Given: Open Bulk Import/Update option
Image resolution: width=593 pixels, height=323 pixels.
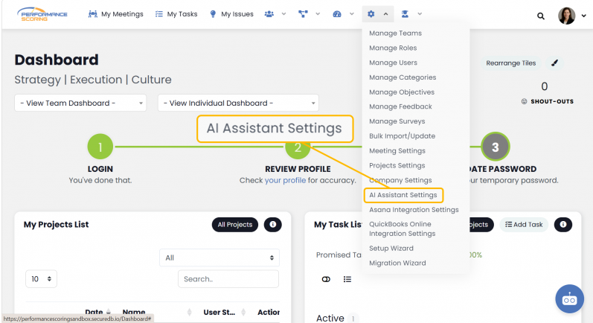Looking at the screenshot, I should pyautogui.click(x=402, y=136).
